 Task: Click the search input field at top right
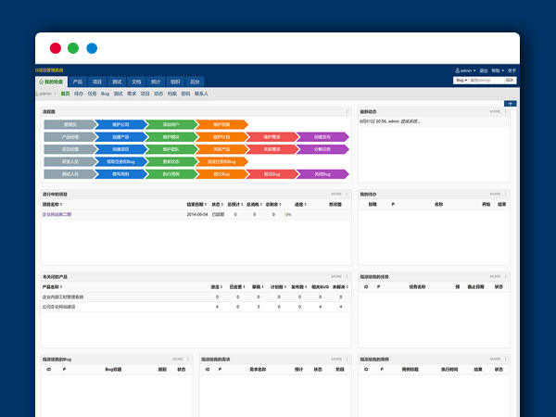point(486,81)
